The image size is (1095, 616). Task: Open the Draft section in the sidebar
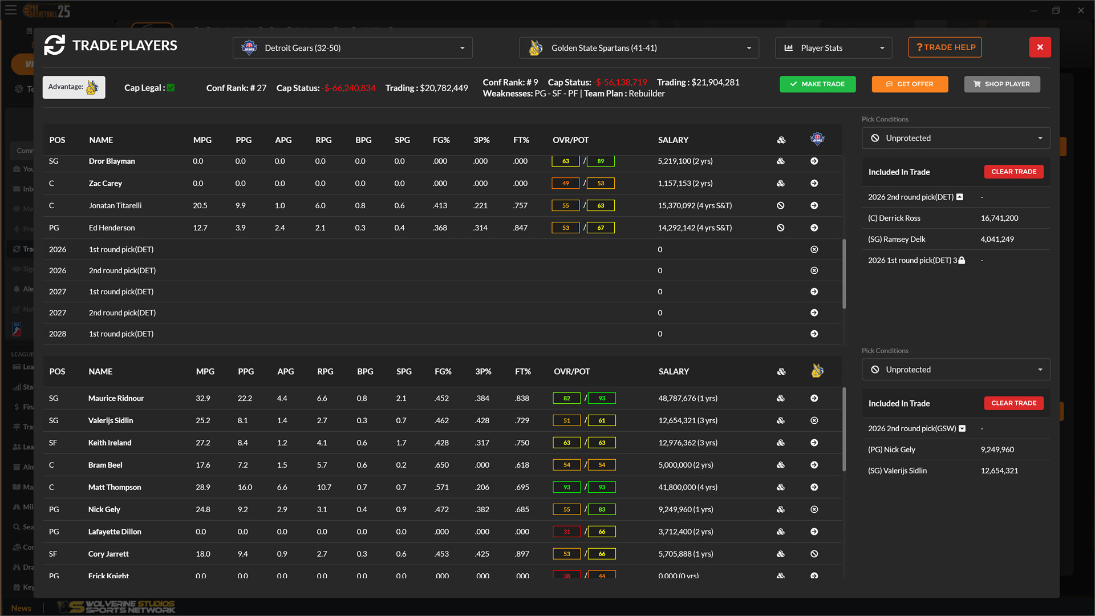pyautogui.click(x=26, y=567)
